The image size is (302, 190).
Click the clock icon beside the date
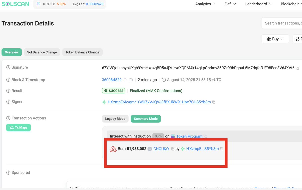164,80
